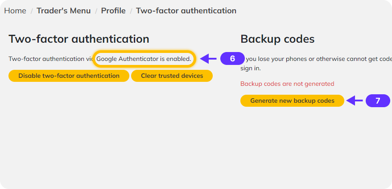Click the Two-factor authentication page heading
This screenshot has width=392, height=189.
tap(78, 39)
